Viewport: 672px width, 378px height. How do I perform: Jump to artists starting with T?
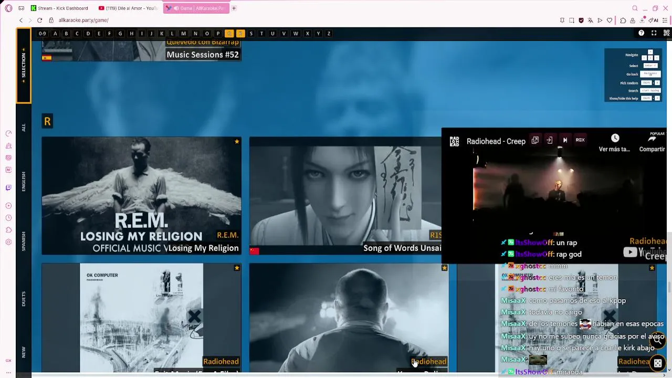[x=261, y=33]
